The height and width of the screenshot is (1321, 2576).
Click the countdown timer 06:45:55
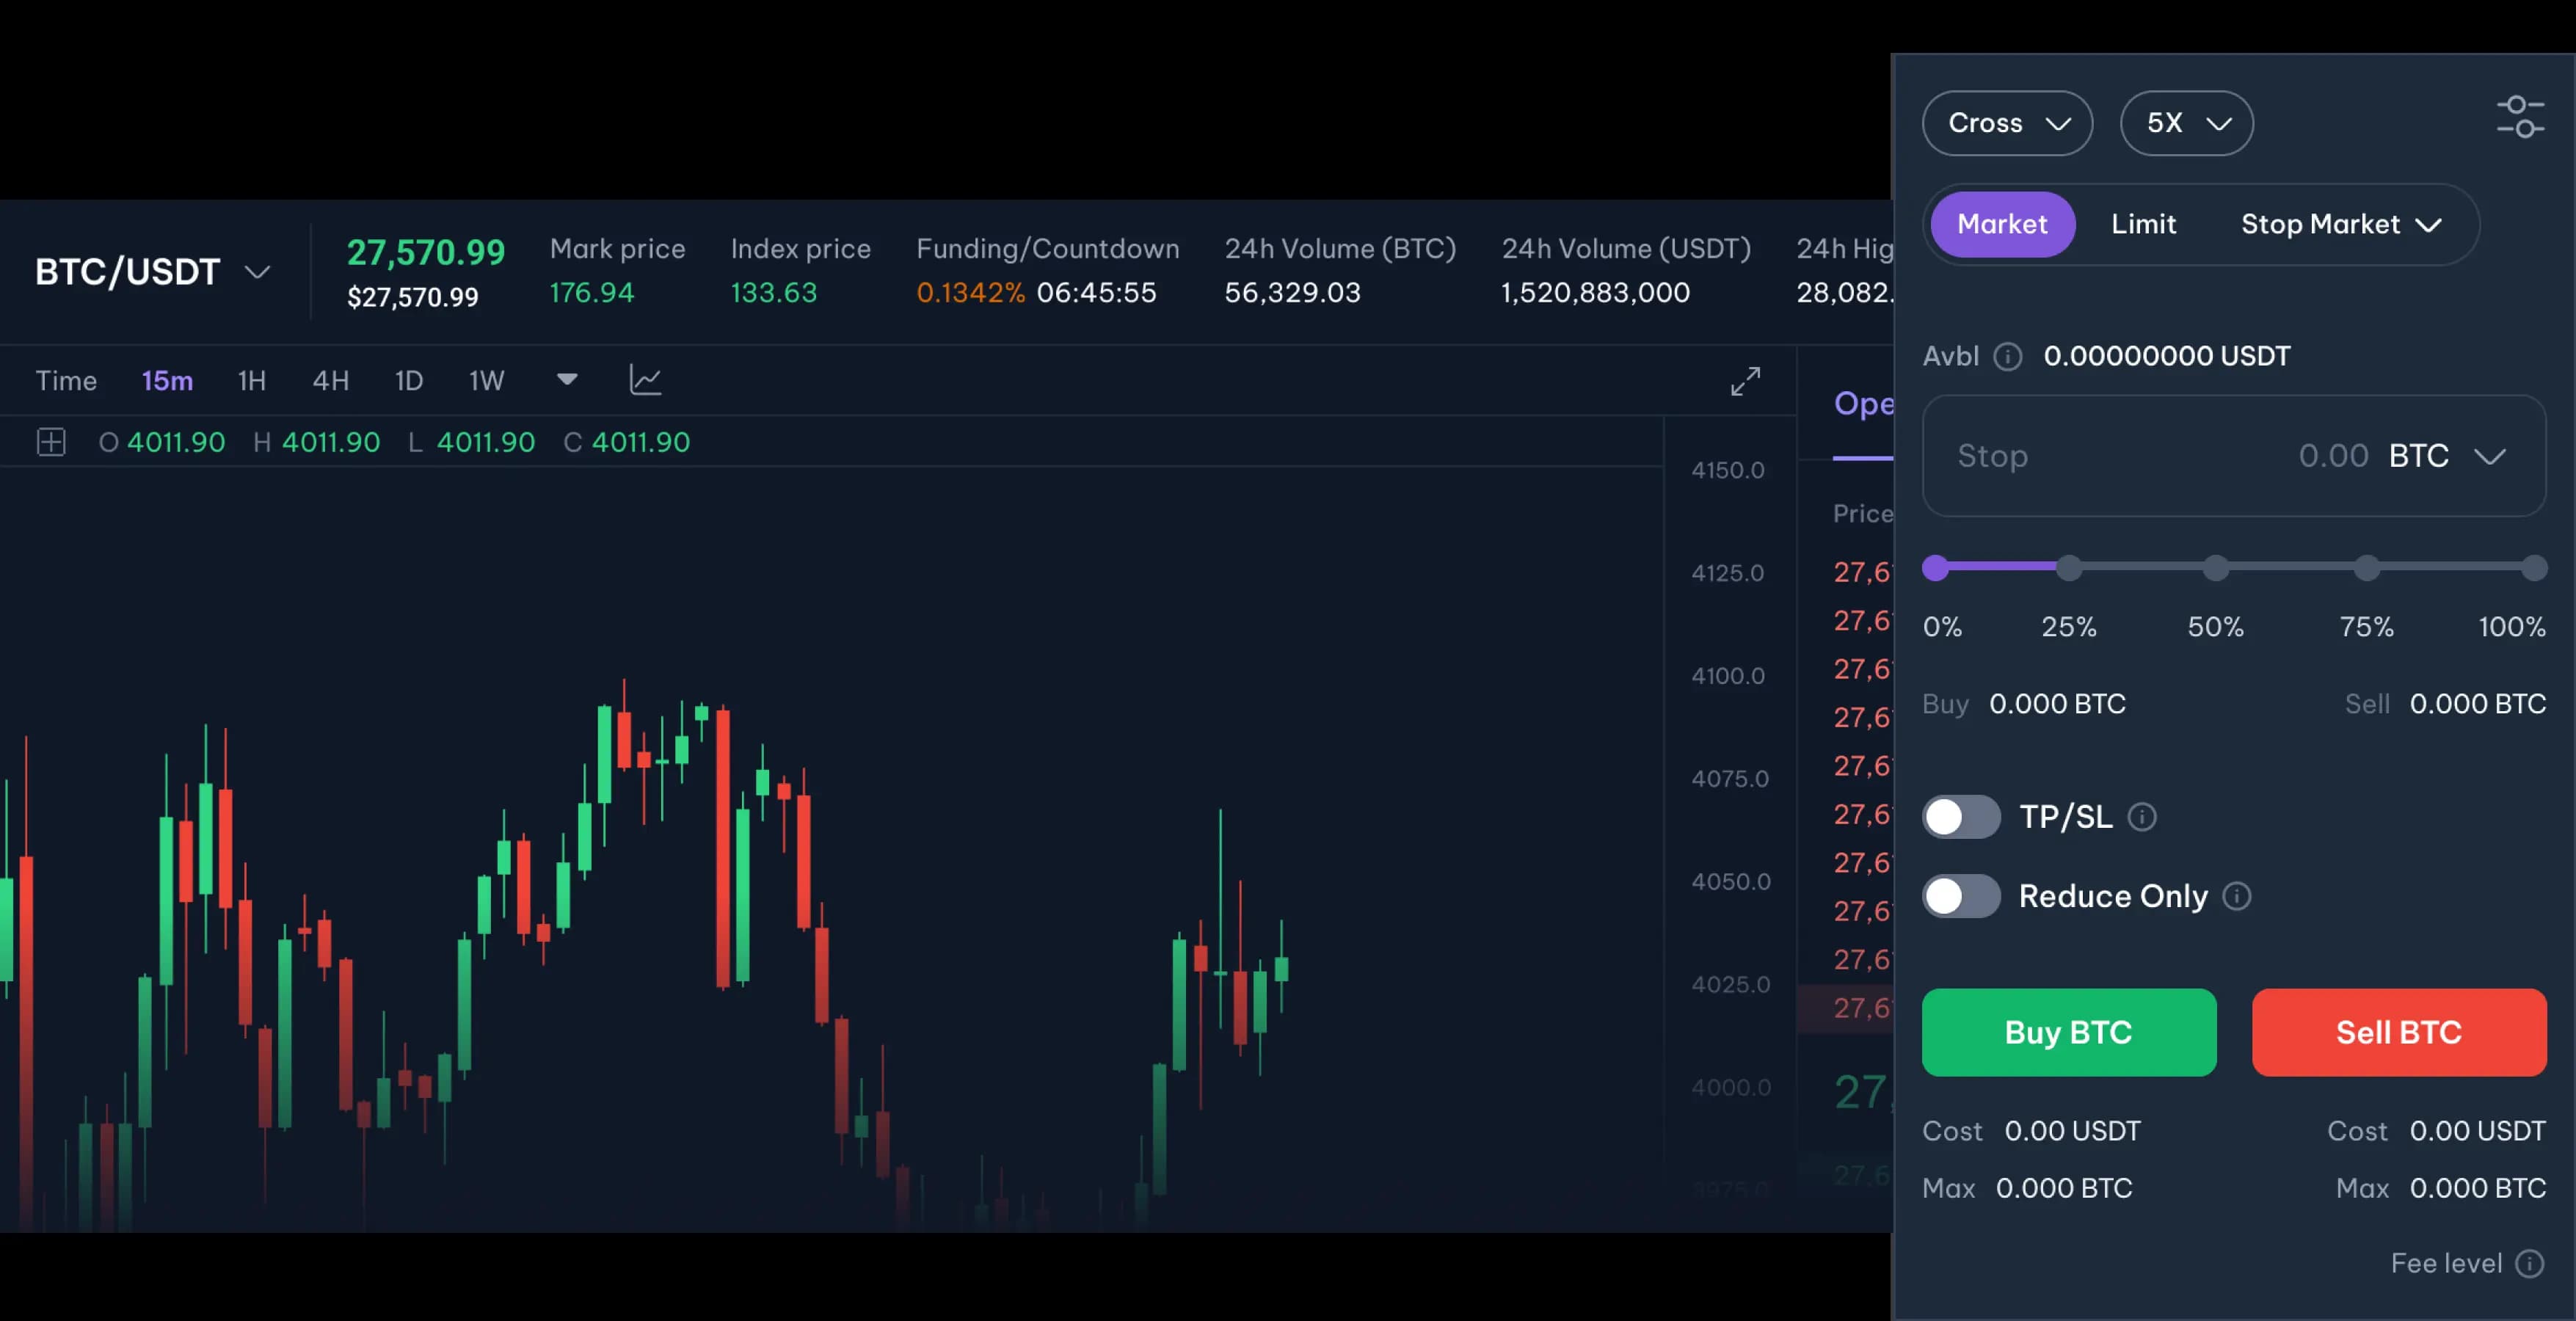pyautogui.click(x=1096, y=293)
